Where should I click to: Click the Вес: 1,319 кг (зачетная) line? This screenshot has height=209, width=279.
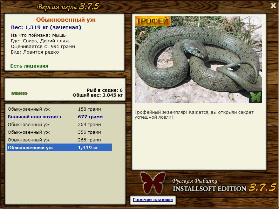coord(46,27)
